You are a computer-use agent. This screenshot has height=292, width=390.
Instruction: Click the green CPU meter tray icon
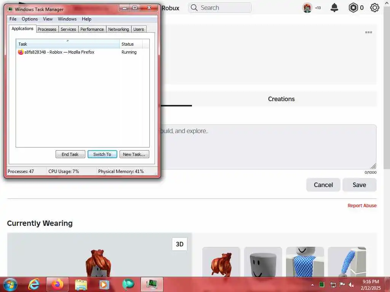pyautogui.click(x=321, y=284)
